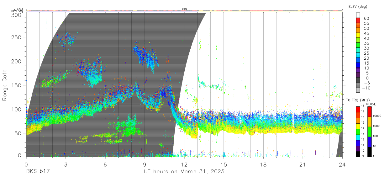Click the "BKS b17" radar label

click(38, 172)
